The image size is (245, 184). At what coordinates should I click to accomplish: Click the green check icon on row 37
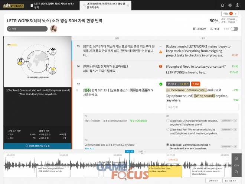coord(161,84)
